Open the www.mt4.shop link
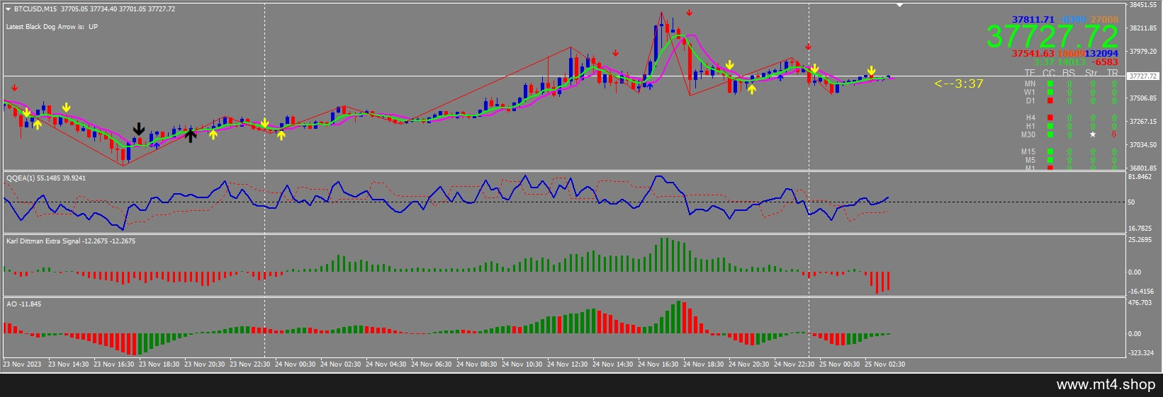1163x397 pixels. [x=1106, y=385]
